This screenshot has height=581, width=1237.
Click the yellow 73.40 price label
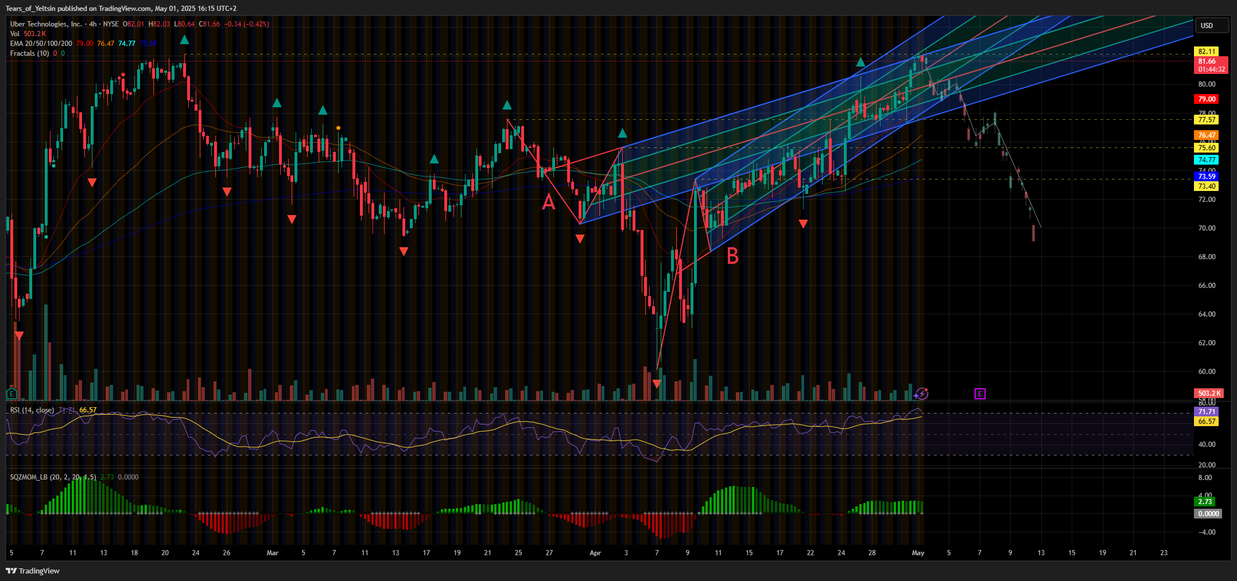[x=1207, y=186]
